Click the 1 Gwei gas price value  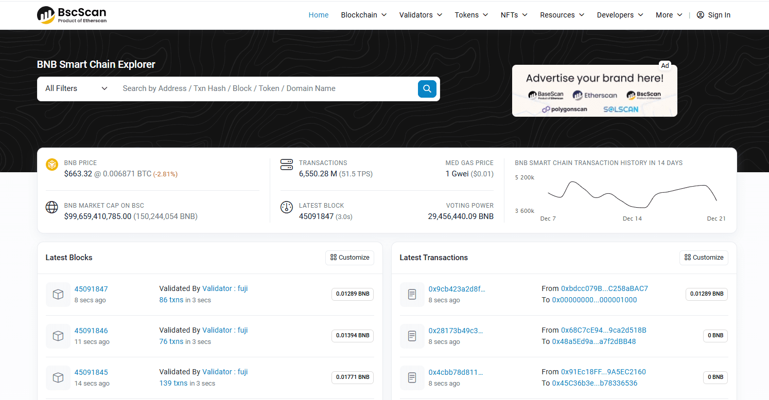(x=457, y=174)
